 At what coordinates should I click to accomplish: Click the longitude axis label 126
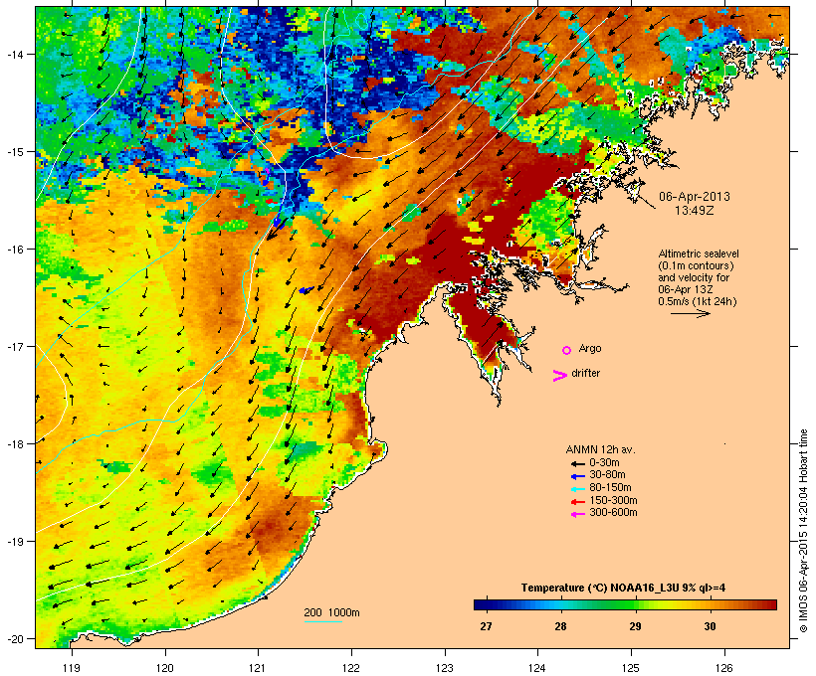pos(724,668)
